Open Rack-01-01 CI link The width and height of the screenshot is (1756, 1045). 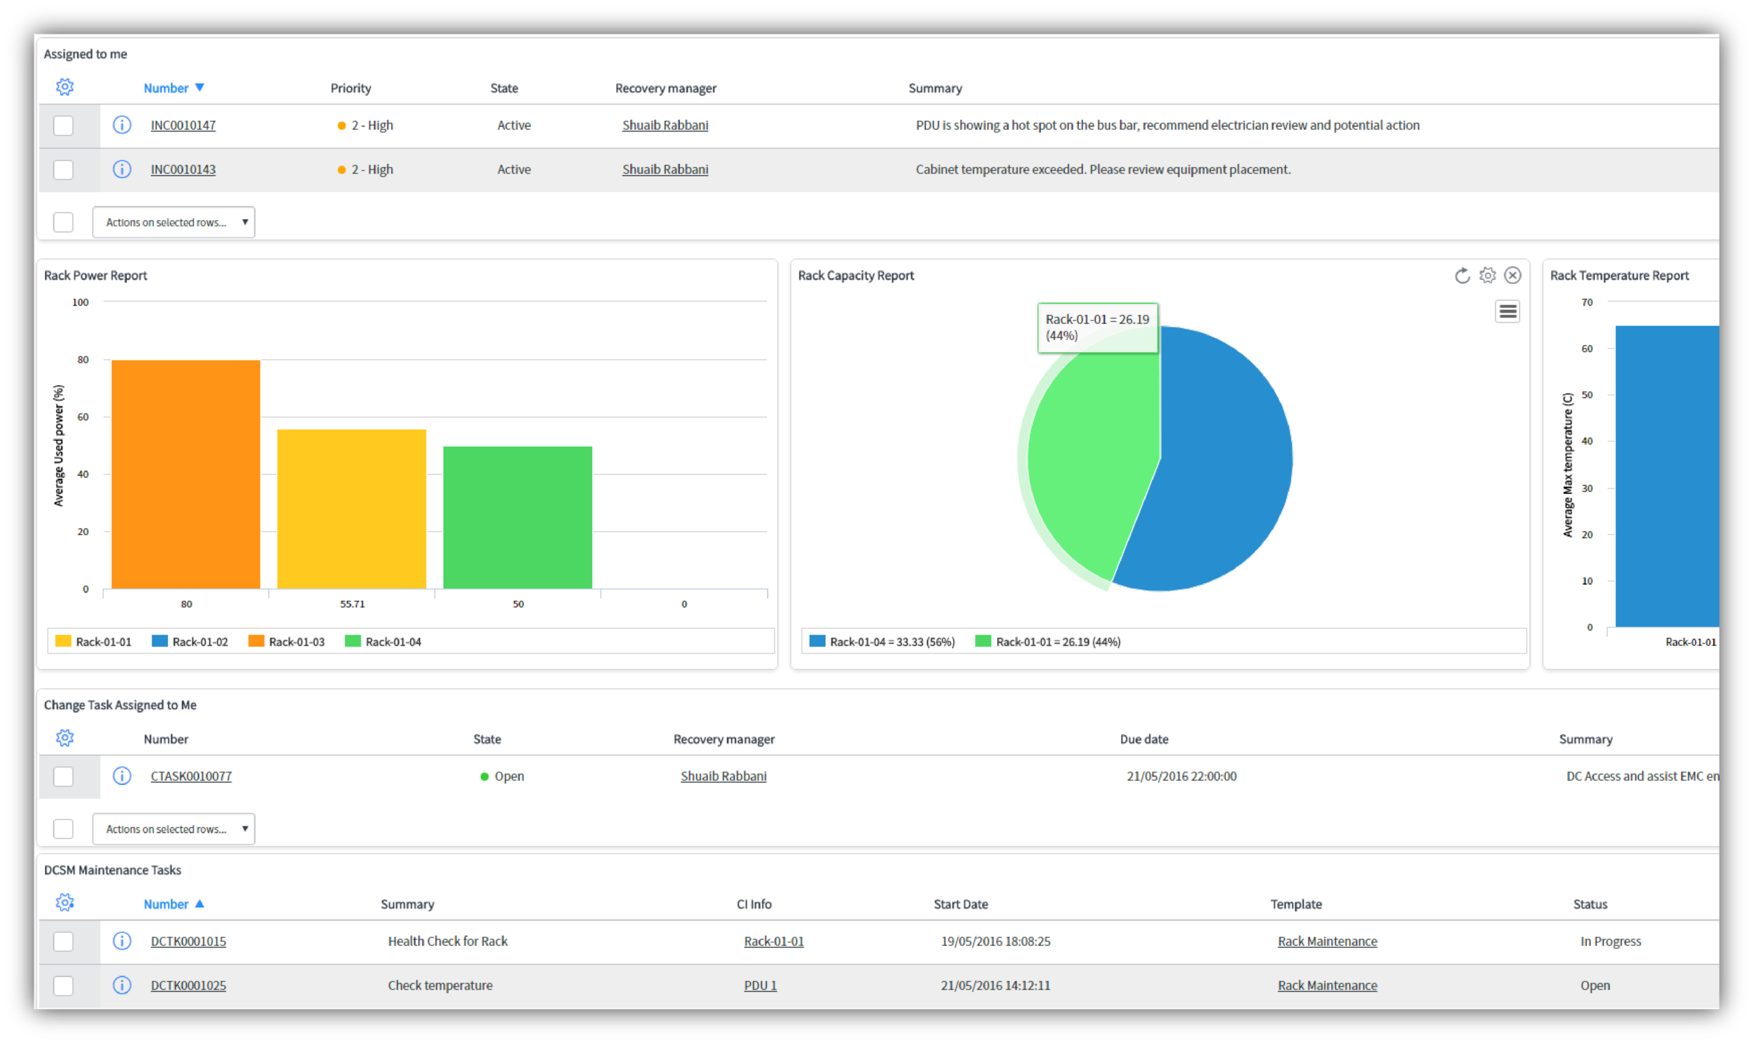[773, 941]
